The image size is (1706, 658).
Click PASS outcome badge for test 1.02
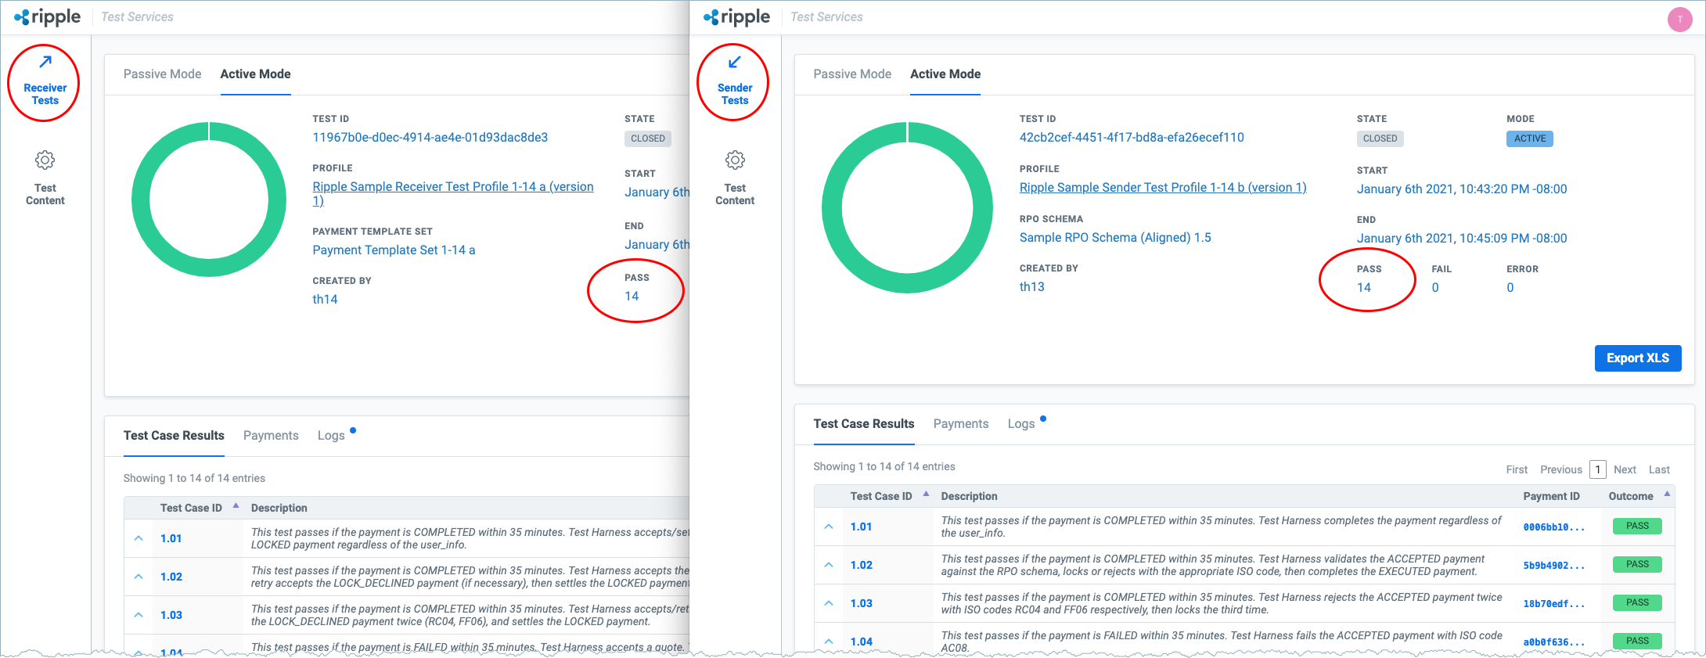point(1637,564)
